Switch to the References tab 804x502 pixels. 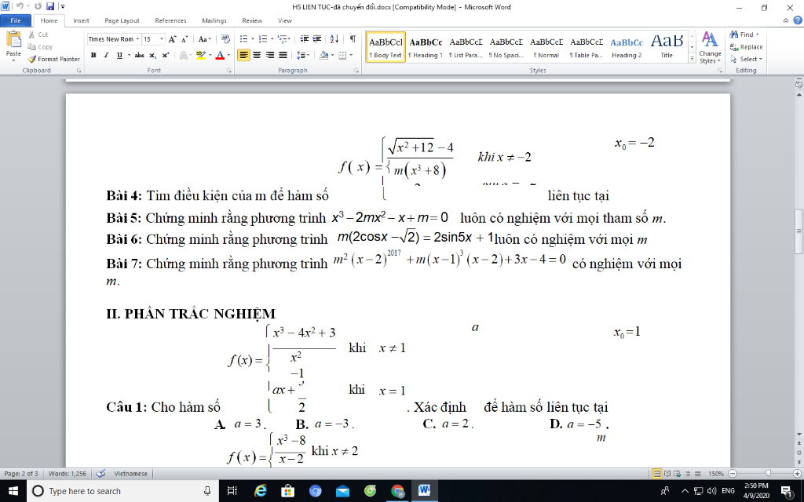coord(170,20)
